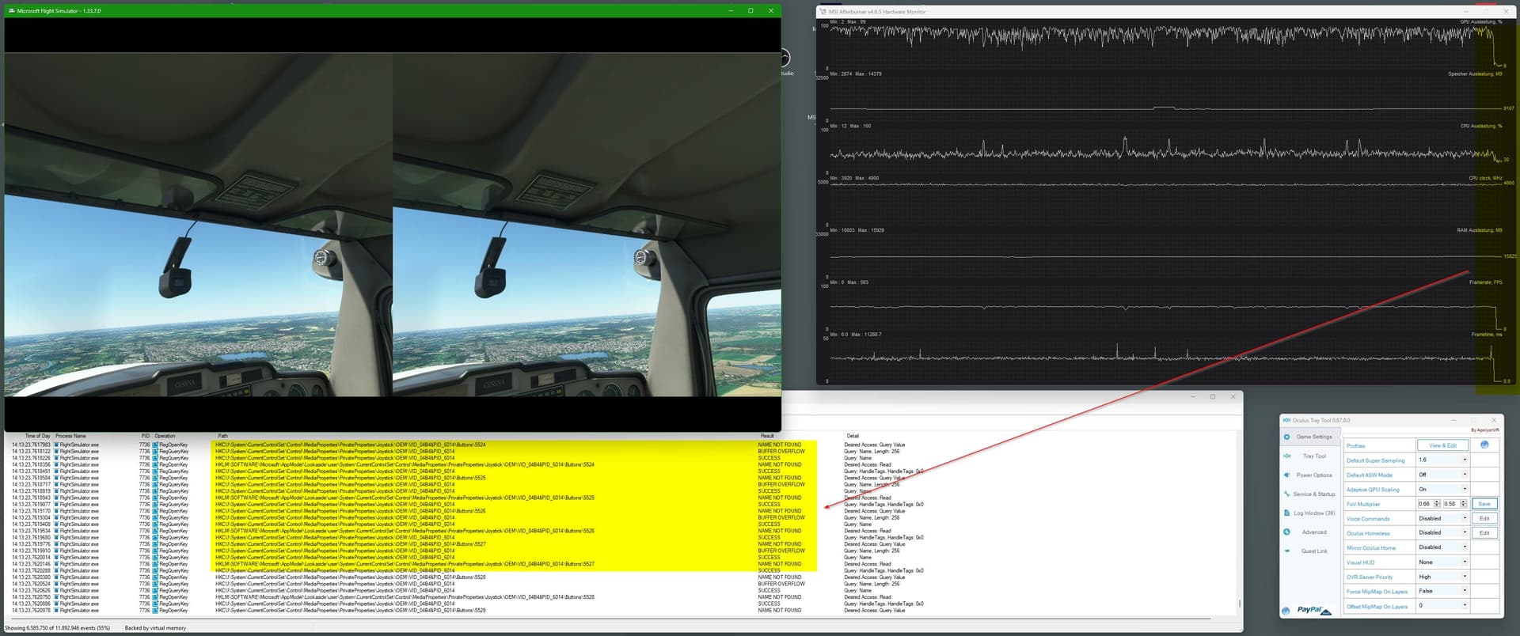Increase the first FoV Multiplier stepper
This screenshot has height=636, width=1520.
[x=1437, y=502]
